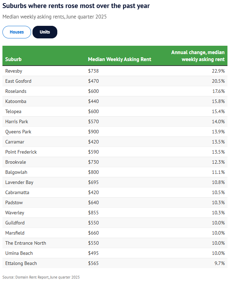Viewport: 232px width, 281px height.
Task: Click the $855 rent for Waverley
Action: pos(94,213)
